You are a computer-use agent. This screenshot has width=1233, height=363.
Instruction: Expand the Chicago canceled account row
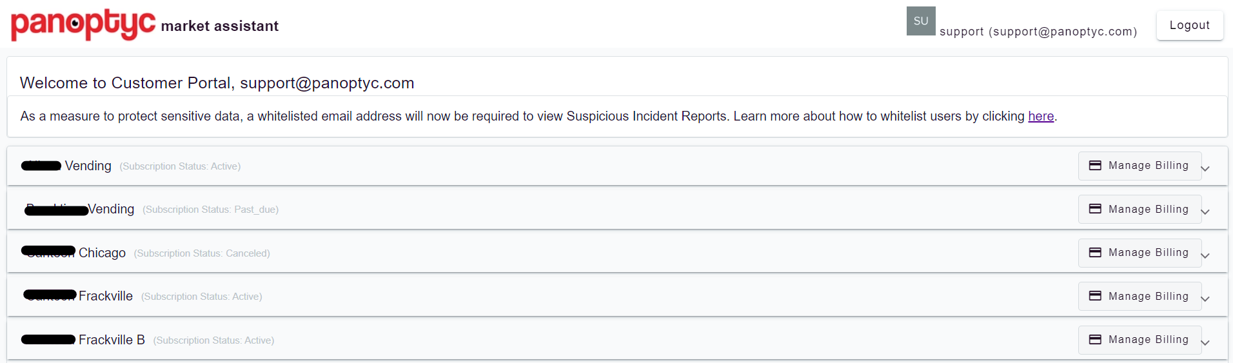[1205, 256]
